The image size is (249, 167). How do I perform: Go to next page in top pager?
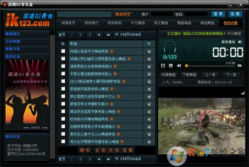99,35
